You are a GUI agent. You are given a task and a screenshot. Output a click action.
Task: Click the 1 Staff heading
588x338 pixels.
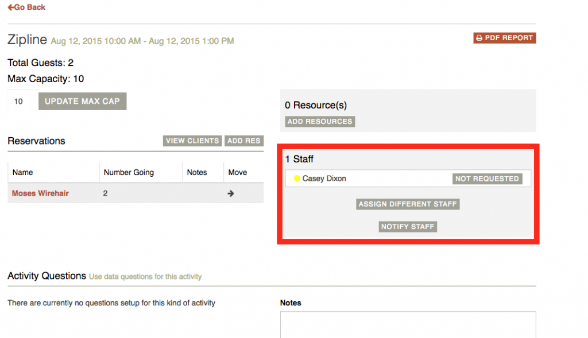299,160
